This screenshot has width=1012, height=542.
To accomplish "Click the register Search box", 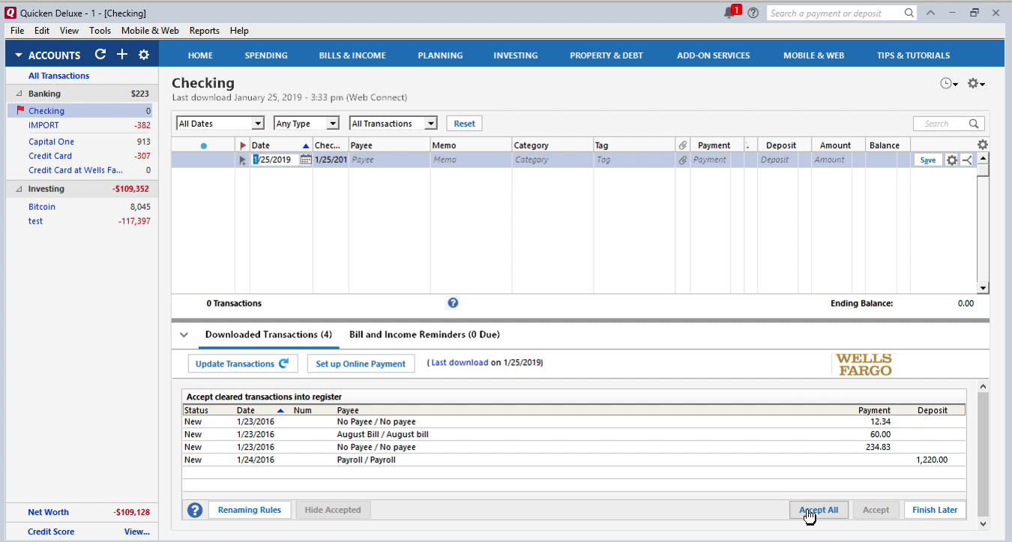I will (948, 124).
